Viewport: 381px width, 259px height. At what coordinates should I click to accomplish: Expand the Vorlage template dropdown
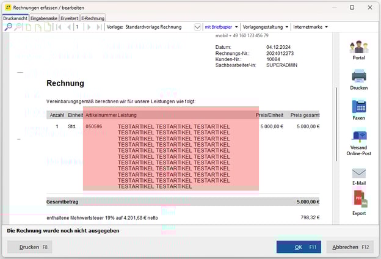(197, 27)
